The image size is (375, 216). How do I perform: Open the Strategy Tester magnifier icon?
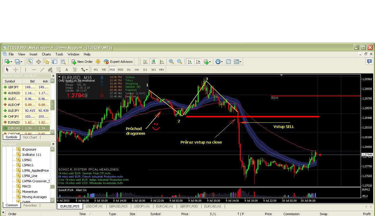tap(63, 62)
